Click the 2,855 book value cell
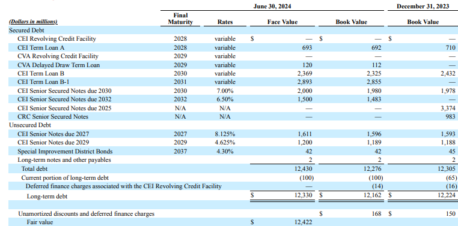The image size is (458, 226). (x=374, y=82)
